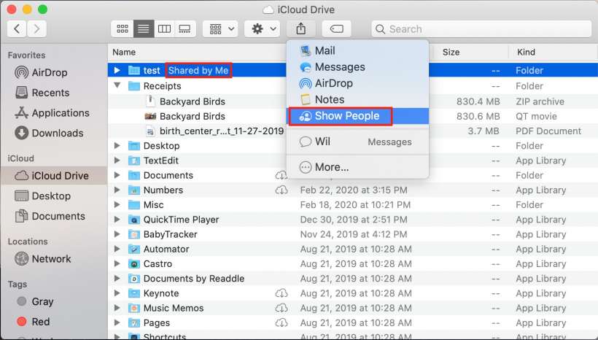
Task: Open Downloads in the sidebar
Action: coord(49,134)
